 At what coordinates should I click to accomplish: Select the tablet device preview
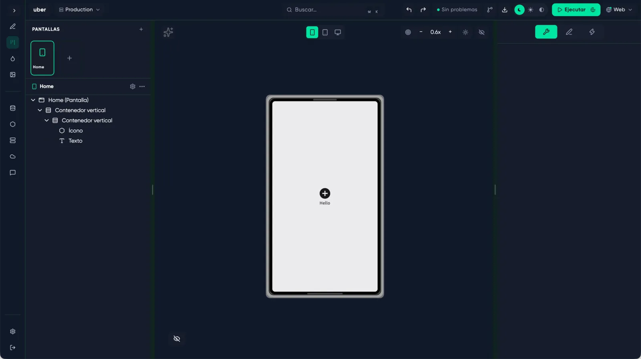325,32
